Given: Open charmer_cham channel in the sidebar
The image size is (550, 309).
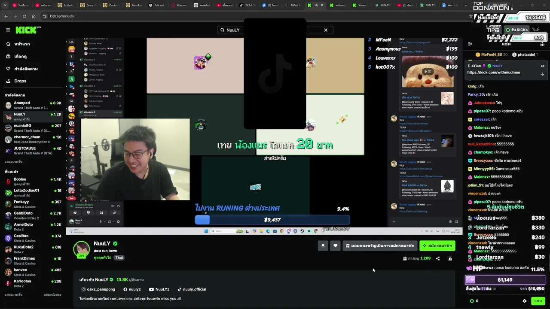Looking at the screenshot, I should click(33, 139).
